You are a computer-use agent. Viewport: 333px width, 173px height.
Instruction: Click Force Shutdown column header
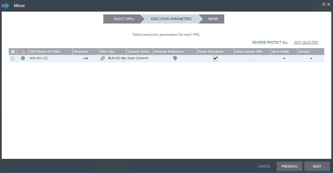pos(215,52)
